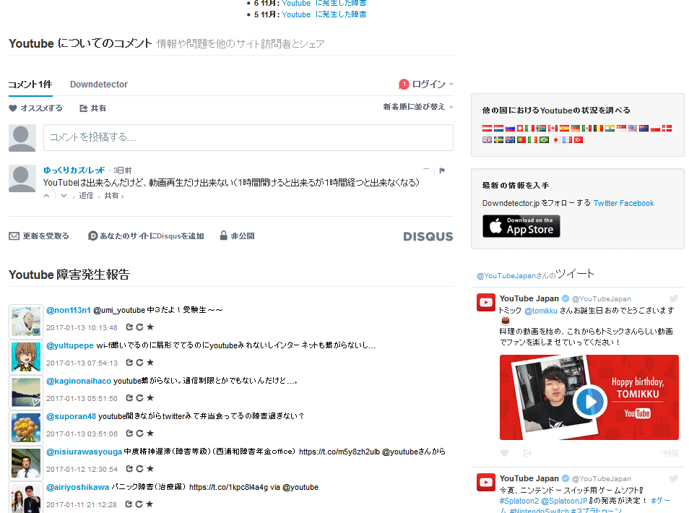Downvote the ゆっくりカズ/レッド comment

[x=64, y=196]
